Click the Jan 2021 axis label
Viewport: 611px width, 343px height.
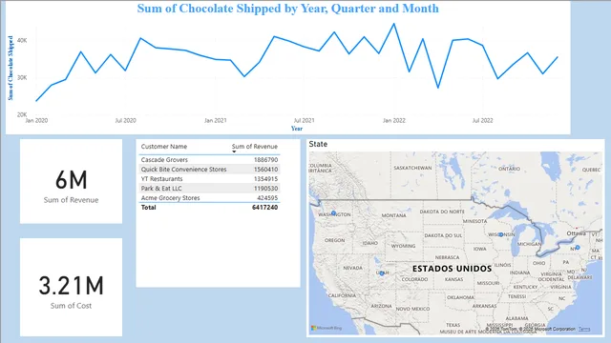point(216,121)
